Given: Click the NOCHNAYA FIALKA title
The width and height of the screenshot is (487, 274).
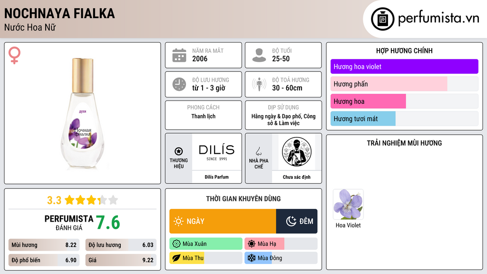Looking at the screenshot, I should point(59,14).
